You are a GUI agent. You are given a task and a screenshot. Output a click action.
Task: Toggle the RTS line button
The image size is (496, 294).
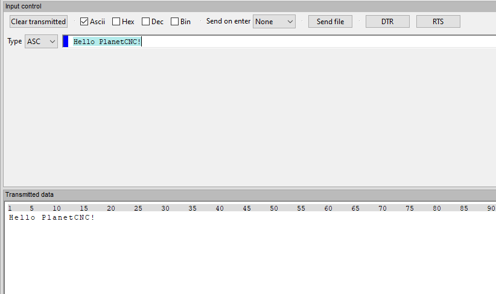point(438,21)
